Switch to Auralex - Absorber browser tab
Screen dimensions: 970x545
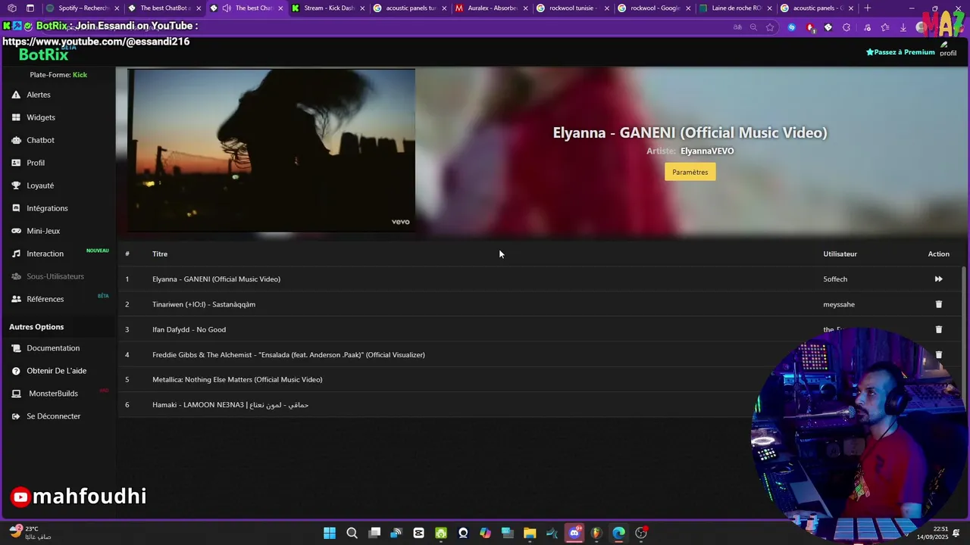(x=490, y=8)
